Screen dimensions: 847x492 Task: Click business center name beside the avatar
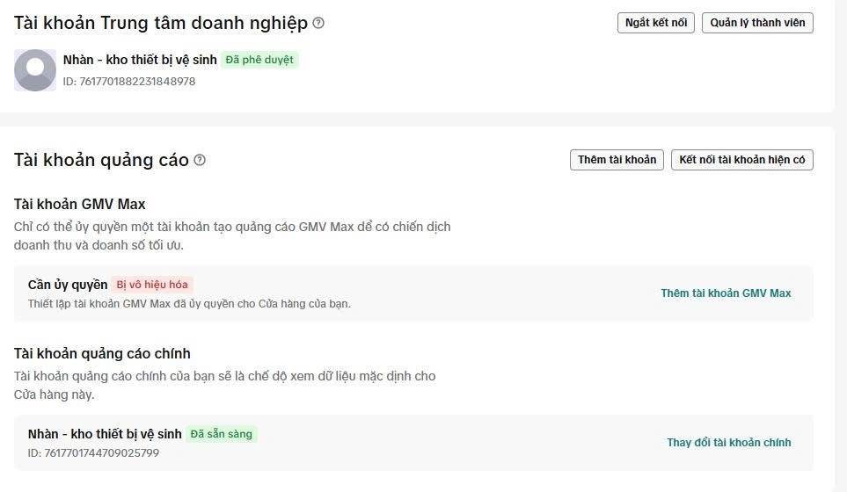click(139, 60)
